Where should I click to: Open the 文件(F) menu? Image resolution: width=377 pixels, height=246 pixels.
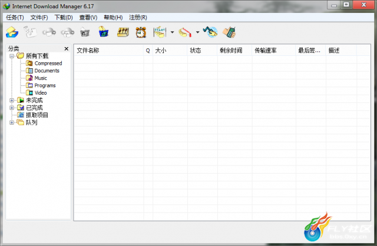(x=39, y=18)
